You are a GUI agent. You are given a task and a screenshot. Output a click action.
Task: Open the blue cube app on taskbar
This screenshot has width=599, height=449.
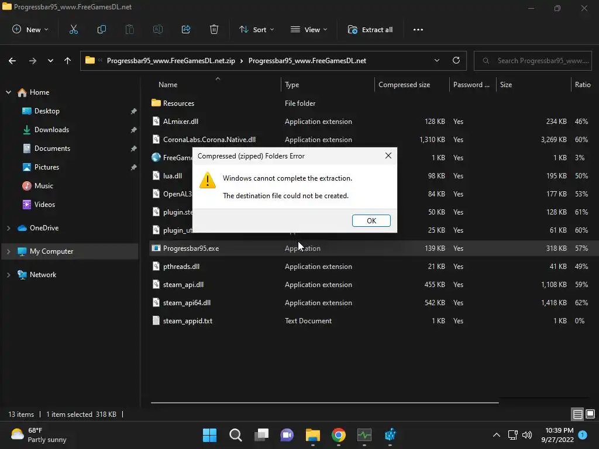pos(390,435)
